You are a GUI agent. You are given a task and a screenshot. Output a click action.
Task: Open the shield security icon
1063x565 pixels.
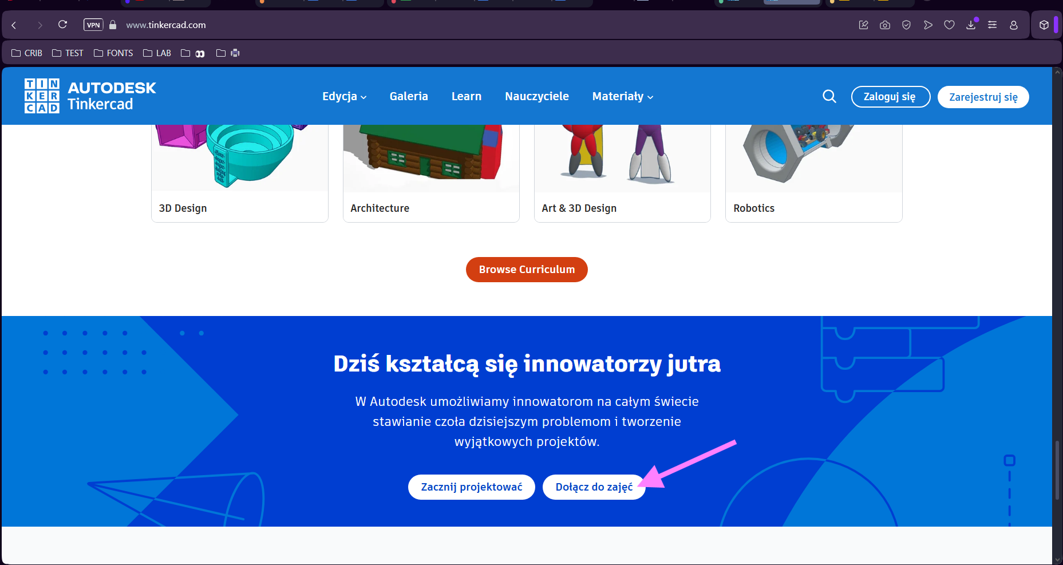906,25
